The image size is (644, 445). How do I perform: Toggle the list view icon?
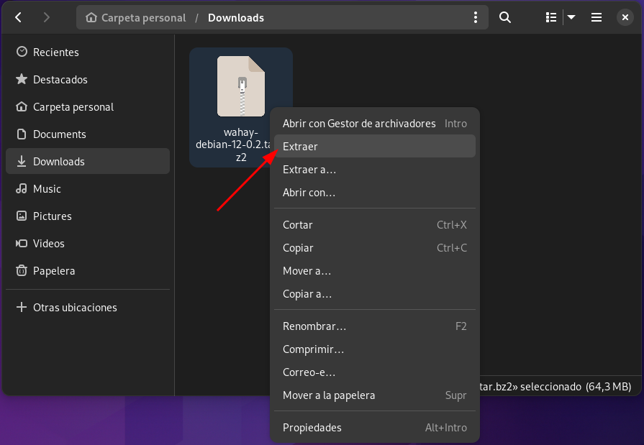551,17
